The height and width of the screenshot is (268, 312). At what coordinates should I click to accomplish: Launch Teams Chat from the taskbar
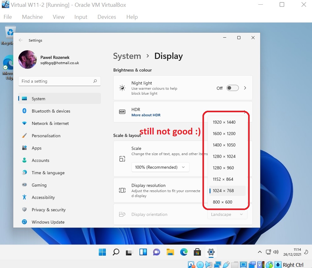(156, 252)
